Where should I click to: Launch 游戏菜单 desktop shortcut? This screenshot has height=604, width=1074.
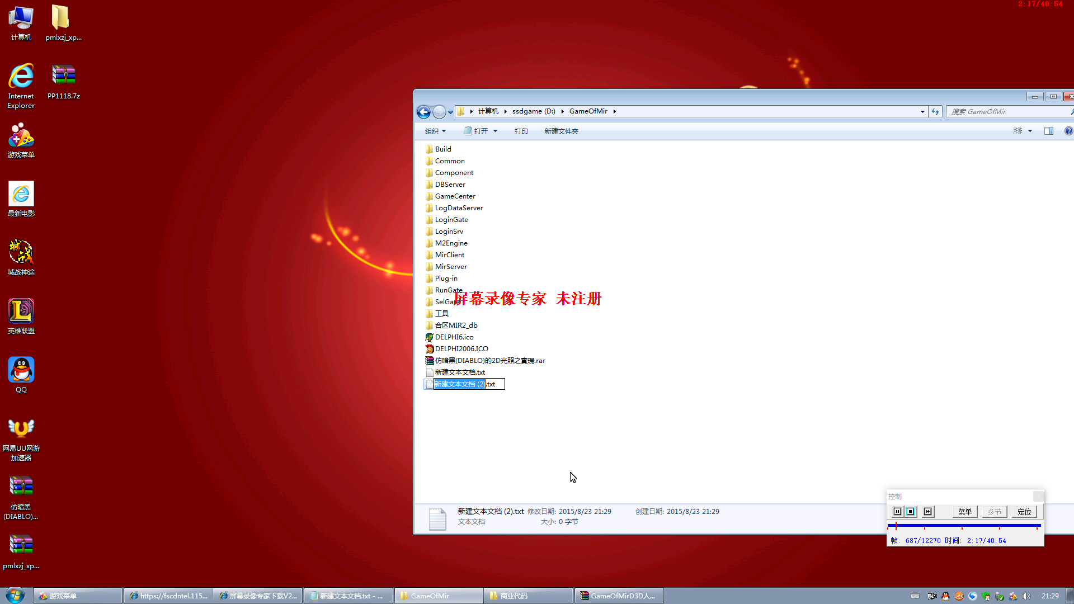pyautogui.click(x=21, y=140)
